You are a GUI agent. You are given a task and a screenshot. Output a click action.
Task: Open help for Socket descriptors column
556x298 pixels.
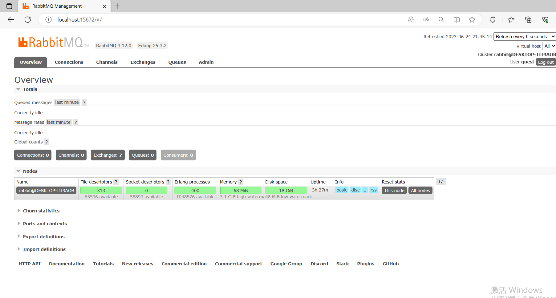tap(168, 182)
